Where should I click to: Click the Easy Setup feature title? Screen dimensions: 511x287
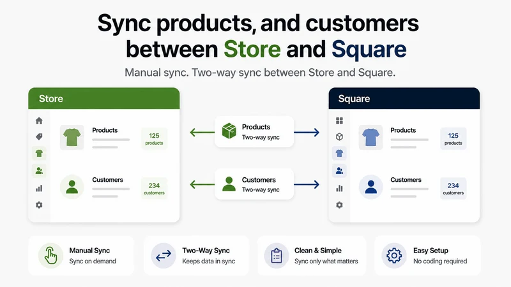431,251
